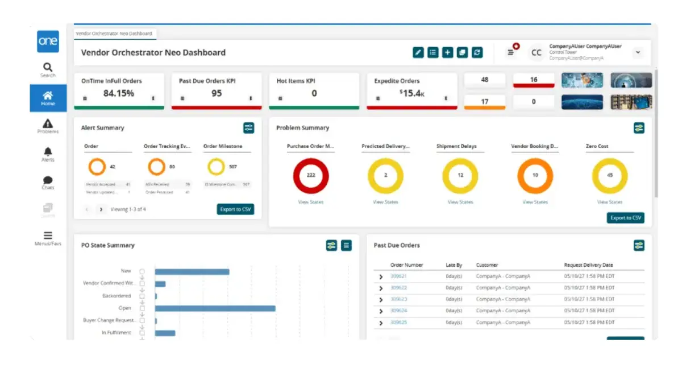682x384 pixels.
Task: Open the Search magnifier in the sidebar
Action: click(48, 70)
